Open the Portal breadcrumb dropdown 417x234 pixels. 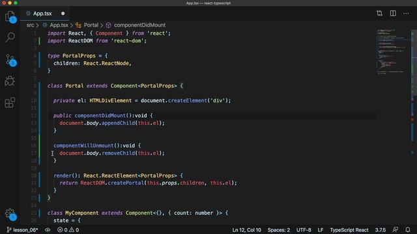(91, 25)
